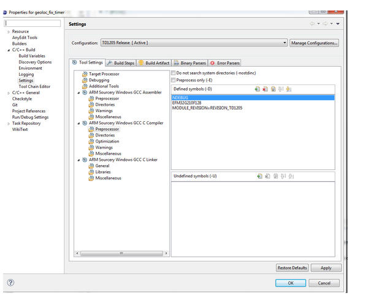
Task: Open Tool Chain Editor page
Action: click(34, 87)
